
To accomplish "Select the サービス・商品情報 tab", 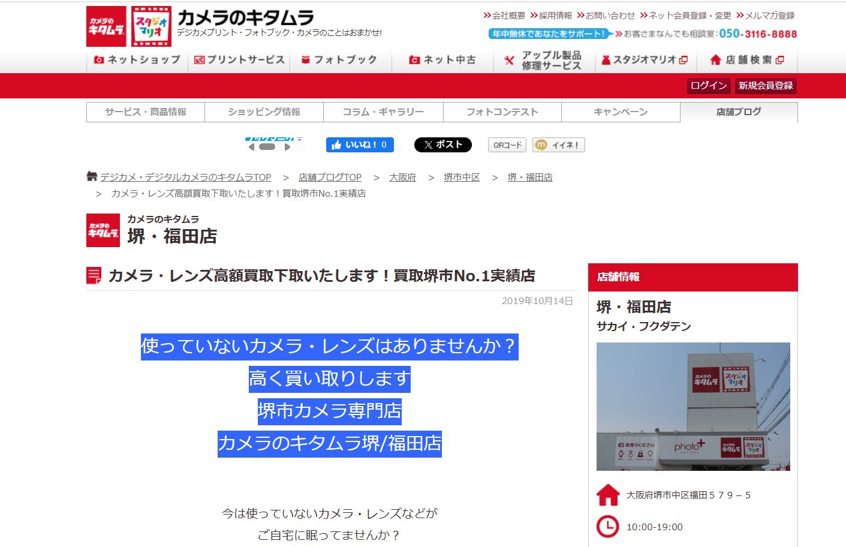I will click(146, 112).
